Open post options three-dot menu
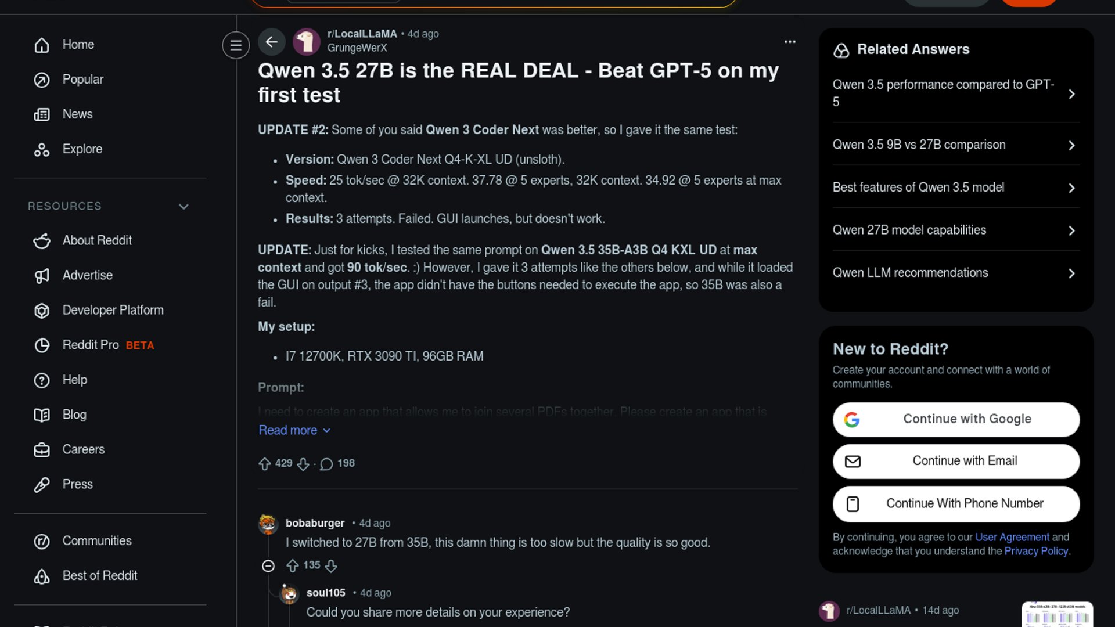Screen dimensions: 1115x627 [x=790, y=42]
